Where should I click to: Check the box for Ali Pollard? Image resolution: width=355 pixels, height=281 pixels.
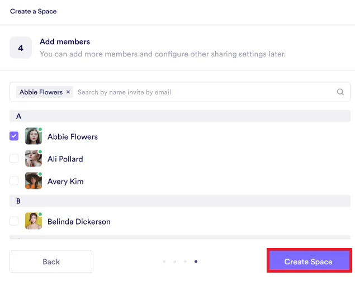pos(14,159)
